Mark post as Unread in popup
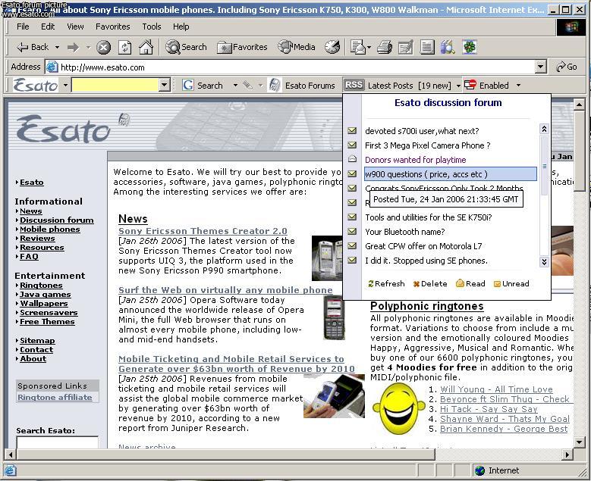Image resolution: width=591 pixels, height=481 pixels. tap(511, 283)
